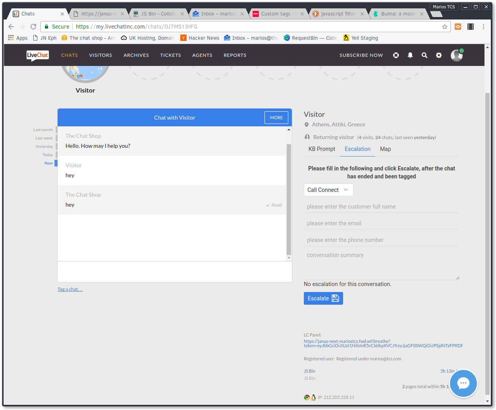Open the RequestBin bookmark
The height and width of the screenshot is (410, 496).
[310, 38]
